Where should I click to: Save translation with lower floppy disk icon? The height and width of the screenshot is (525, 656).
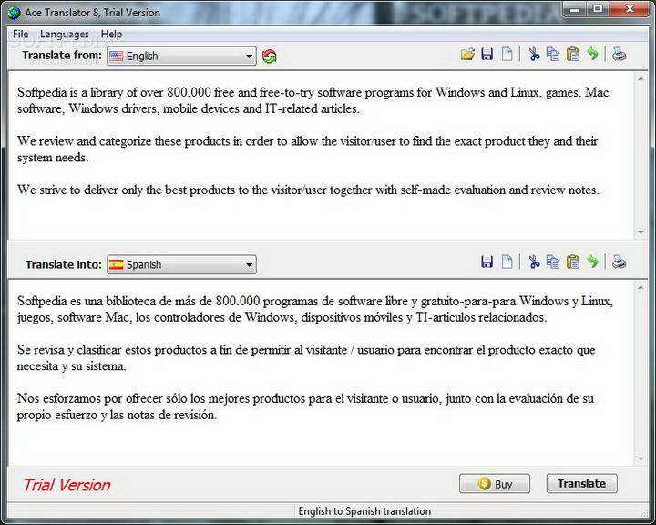(x=487, y=262)
